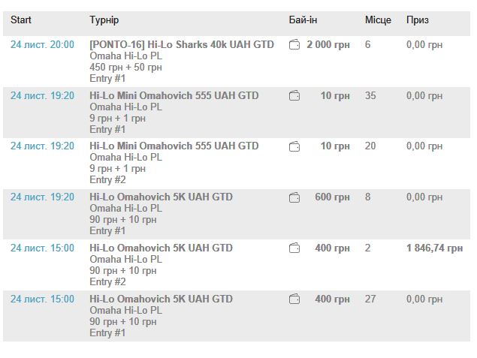Click the wallet icon in the place 35 row

(294, 96)
